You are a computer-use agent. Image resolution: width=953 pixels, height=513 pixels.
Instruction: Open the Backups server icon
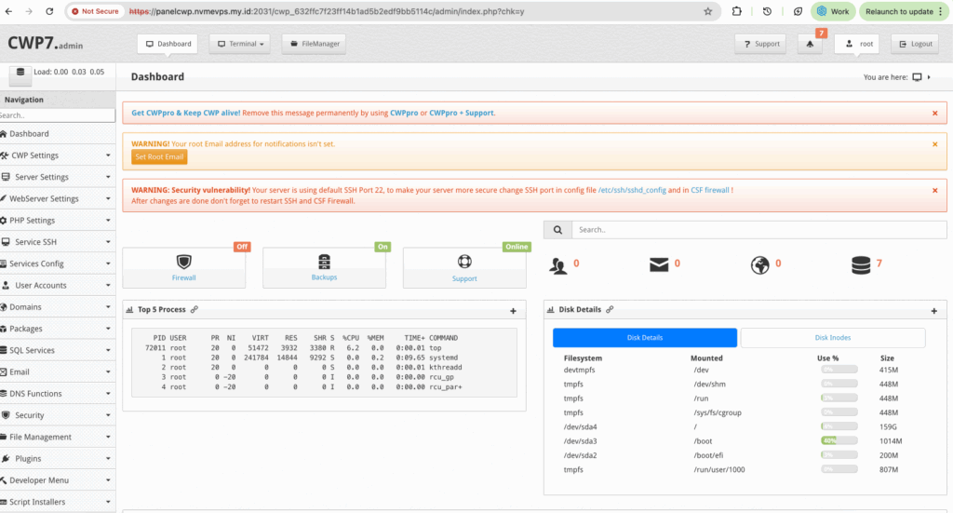(324, 262)
